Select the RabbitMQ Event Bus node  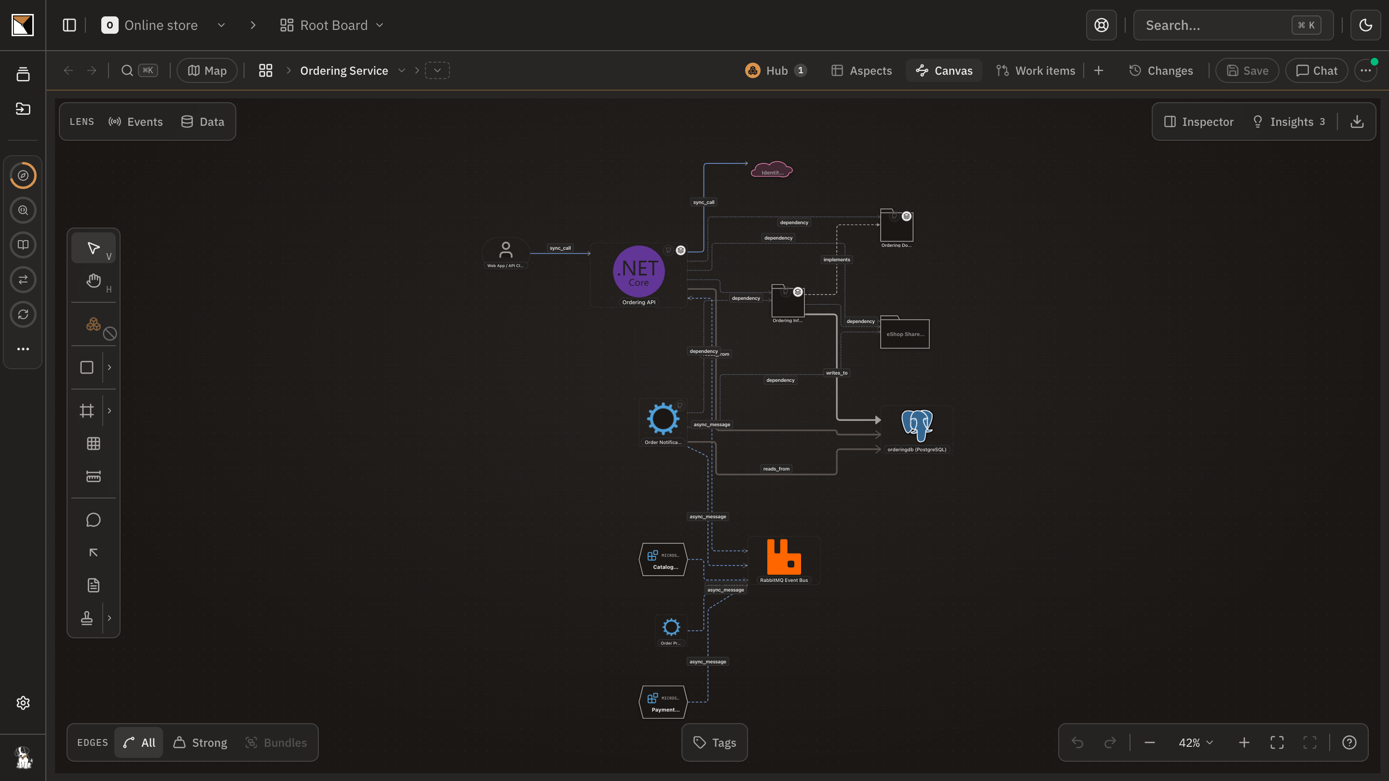[x=784, y=561]
